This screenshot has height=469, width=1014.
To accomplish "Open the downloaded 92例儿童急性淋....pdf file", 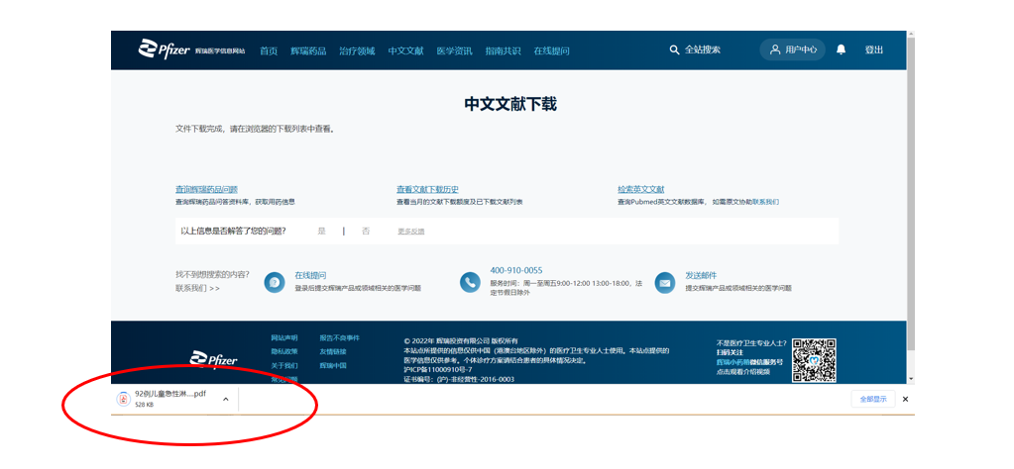I will (170, 394).
